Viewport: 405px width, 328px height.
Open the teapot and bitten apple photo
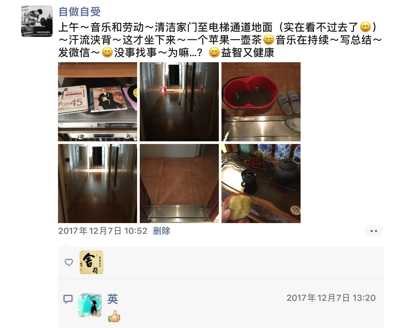point(261,184)
